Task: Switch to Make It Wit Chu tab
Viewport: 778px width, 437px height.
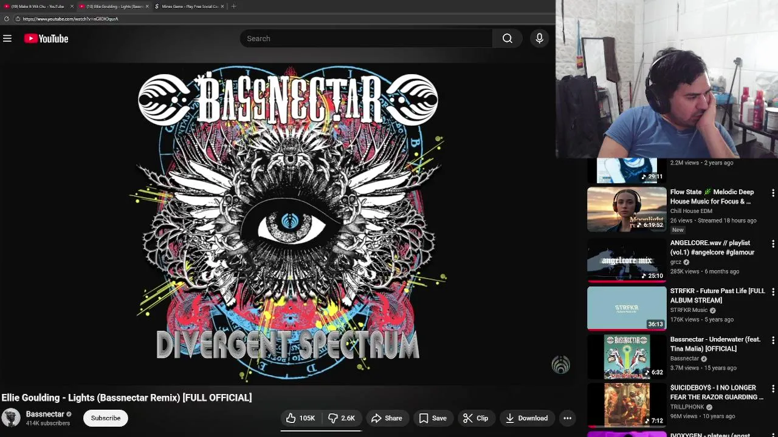Action: pyautogui.click(x=38, y=6)
